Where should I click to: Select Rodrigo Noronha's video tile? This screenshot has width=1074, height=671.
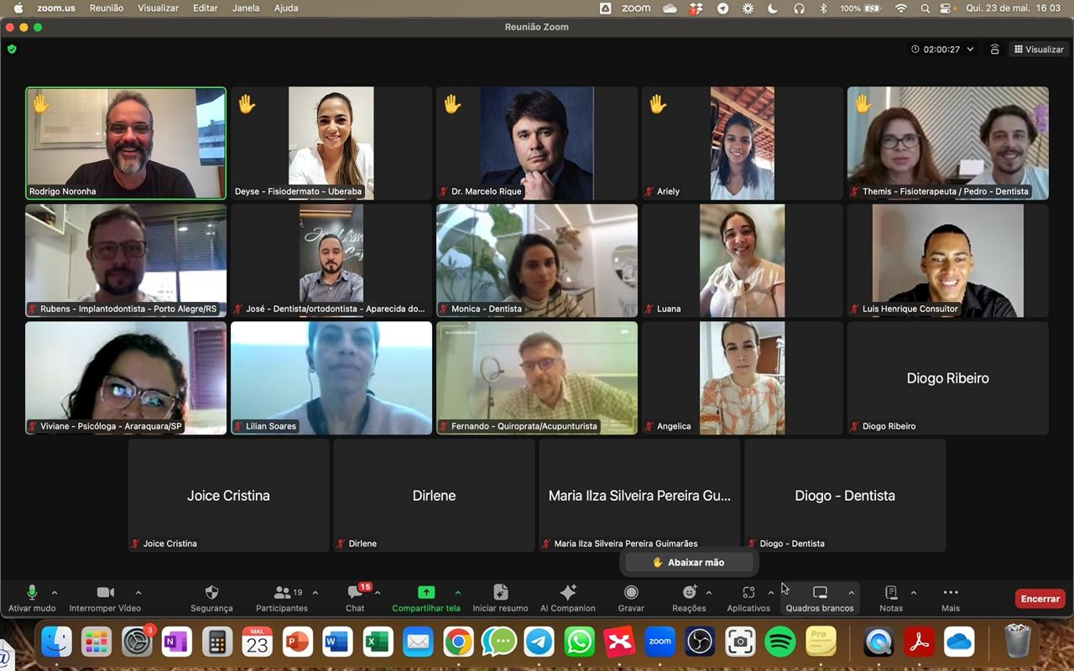pyautogui.click(x=126, y=143)
